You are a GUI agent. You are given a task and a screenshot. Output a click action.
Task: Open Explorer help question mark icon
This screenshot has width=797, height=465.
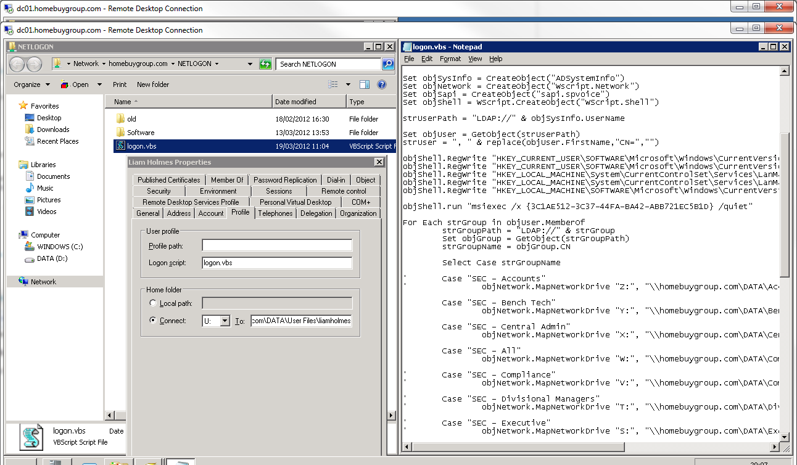[x=382, y=84]
